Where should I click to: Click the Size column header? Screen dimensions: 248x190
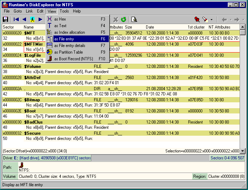click(x=128, y=27)
